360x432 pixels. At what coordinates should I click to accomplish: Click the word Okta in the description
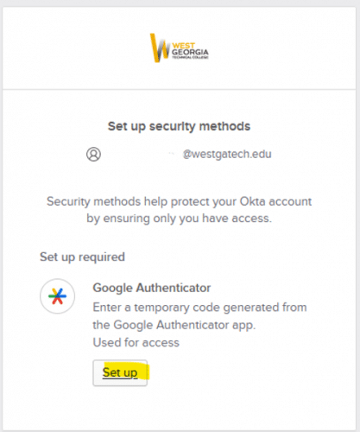[x=252, y=201]
